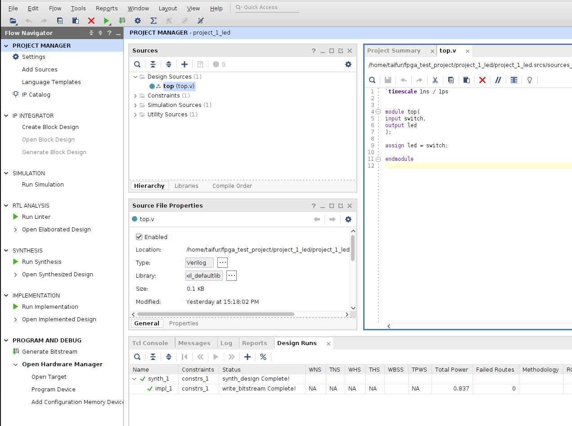572x426 pixels.
Task: Search in the Design Runs panel
Action: click(137, 357)
